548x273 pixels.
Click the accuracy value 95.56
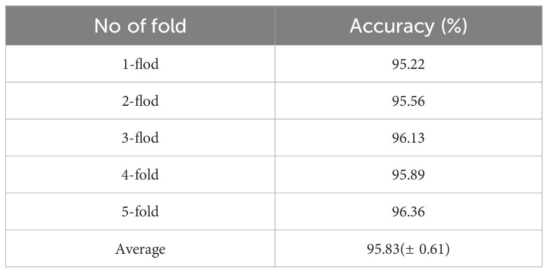point(408,102)
